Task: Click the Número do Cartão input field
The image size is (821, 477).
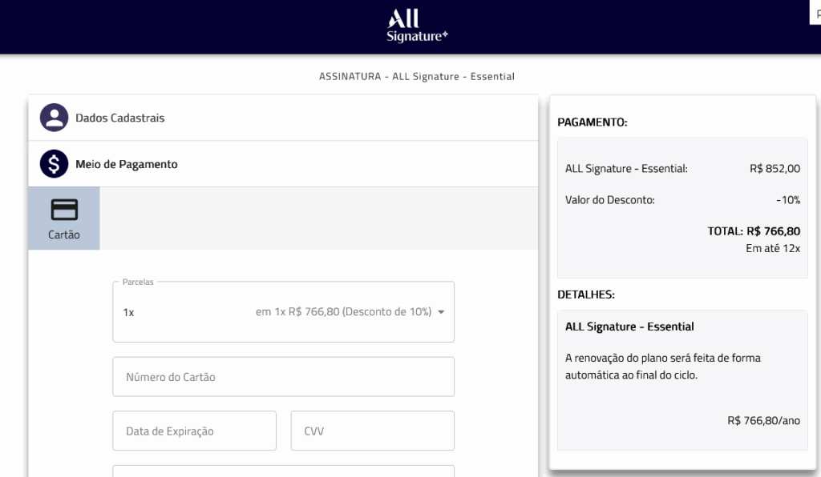Action: [283, 376]
